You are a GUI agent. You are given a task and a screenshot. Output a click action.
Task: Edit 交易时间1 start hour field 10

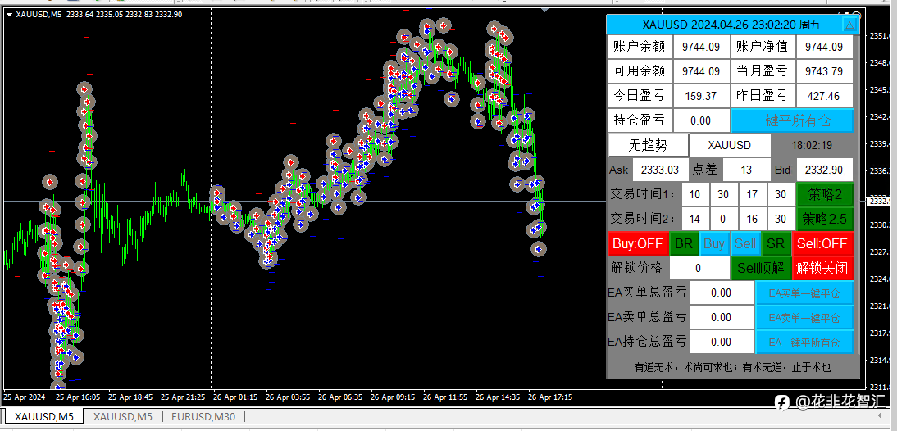[694, 194]
